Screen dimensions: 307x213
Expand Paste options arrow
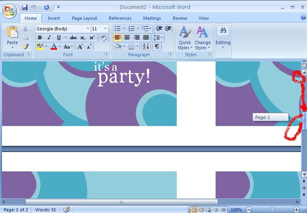tap(12, 48)
